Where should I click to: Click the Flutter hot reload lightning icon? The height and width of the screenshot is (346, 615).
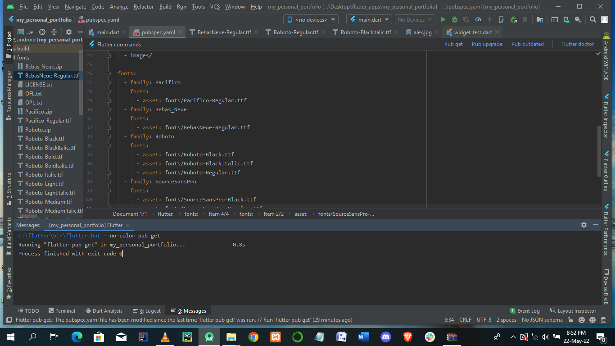[x=490, y=20]
